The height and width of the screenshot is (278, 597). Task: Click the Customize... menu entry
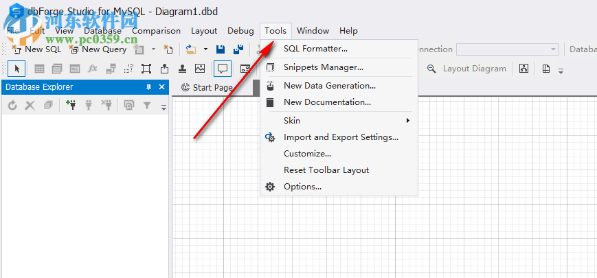[x=339, y=154]
